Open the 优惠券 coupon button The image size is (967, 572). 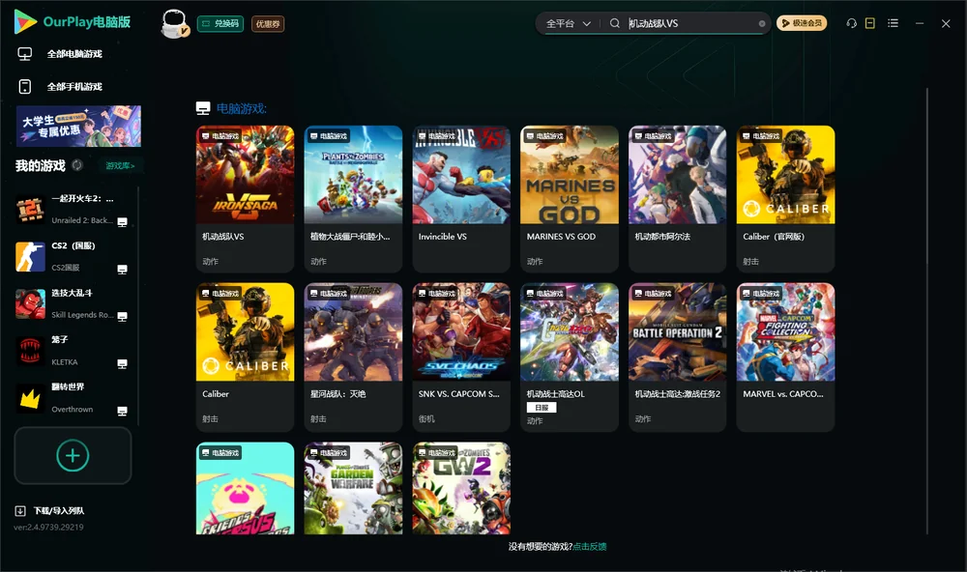tap(268, 23)
